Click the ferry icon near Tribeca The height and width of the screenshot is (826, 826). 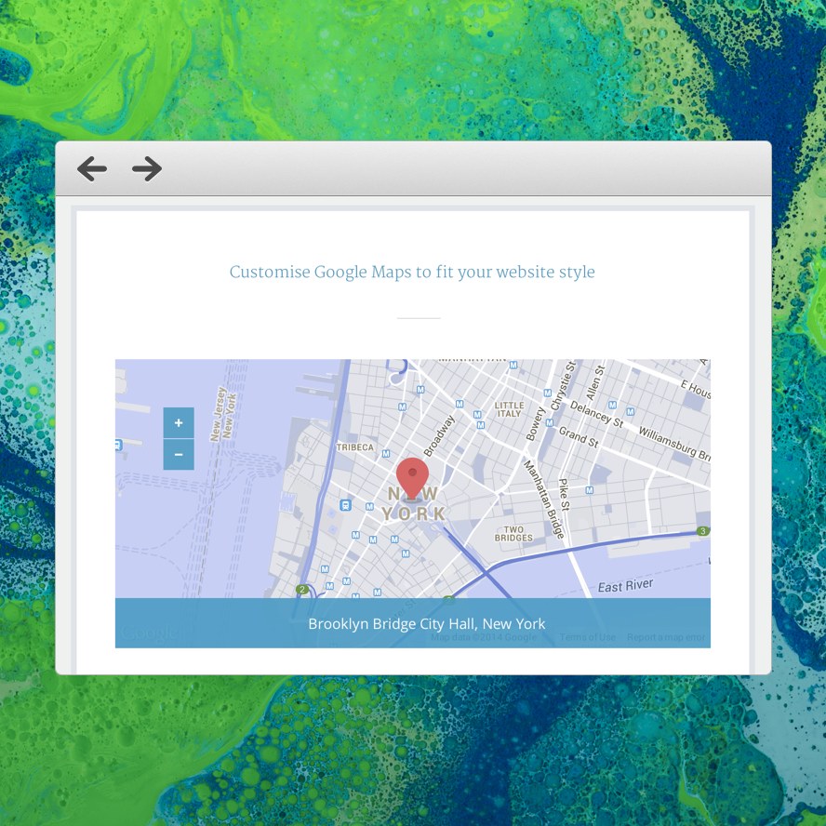click(345, 505)
